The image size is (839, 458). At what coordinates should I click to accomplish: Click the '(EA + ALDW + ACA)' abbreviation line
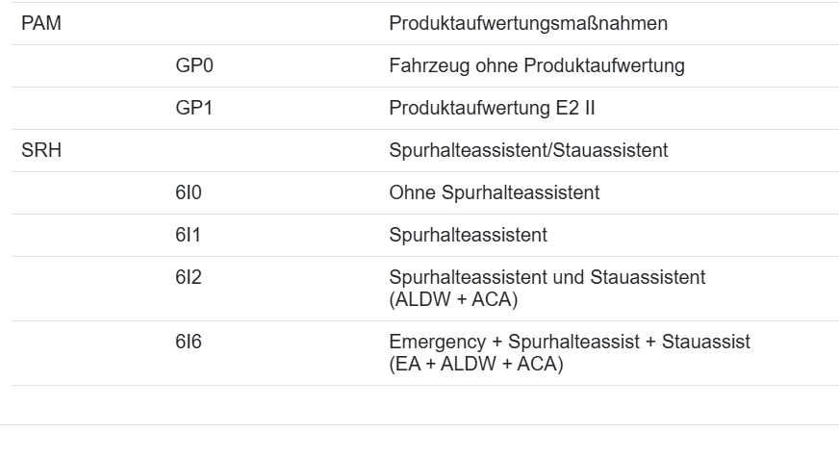476,364
